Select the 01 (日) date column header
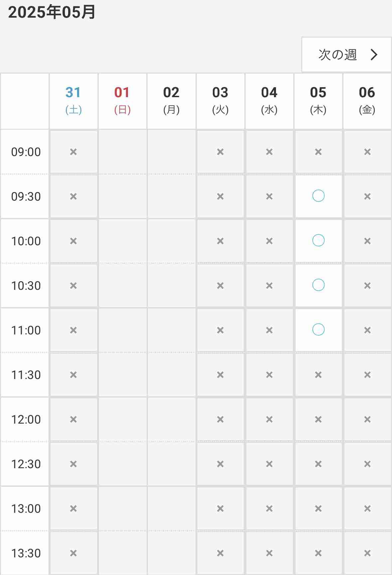The image size is (392, 575). (122, 101)
